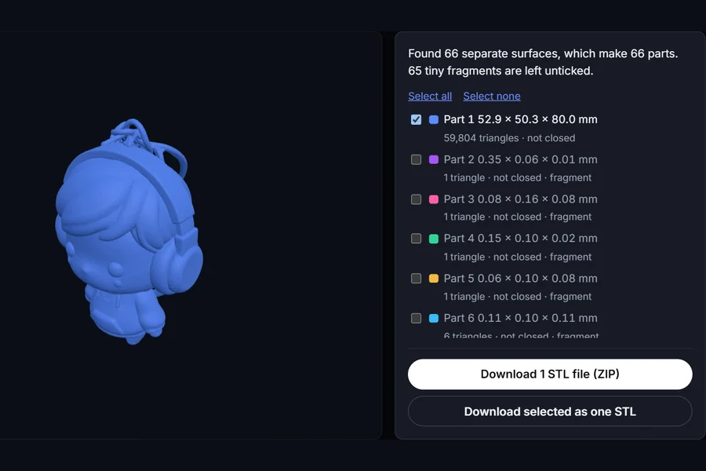Tick the Part 6 checkbox

(x=416, y=318)
